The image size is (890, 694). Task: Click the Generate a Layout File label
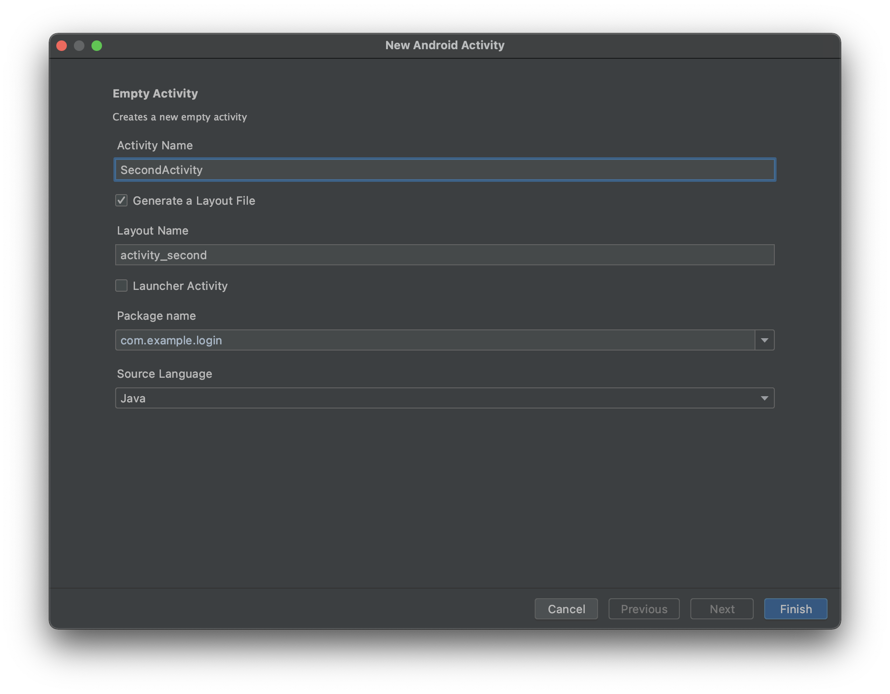194,201
